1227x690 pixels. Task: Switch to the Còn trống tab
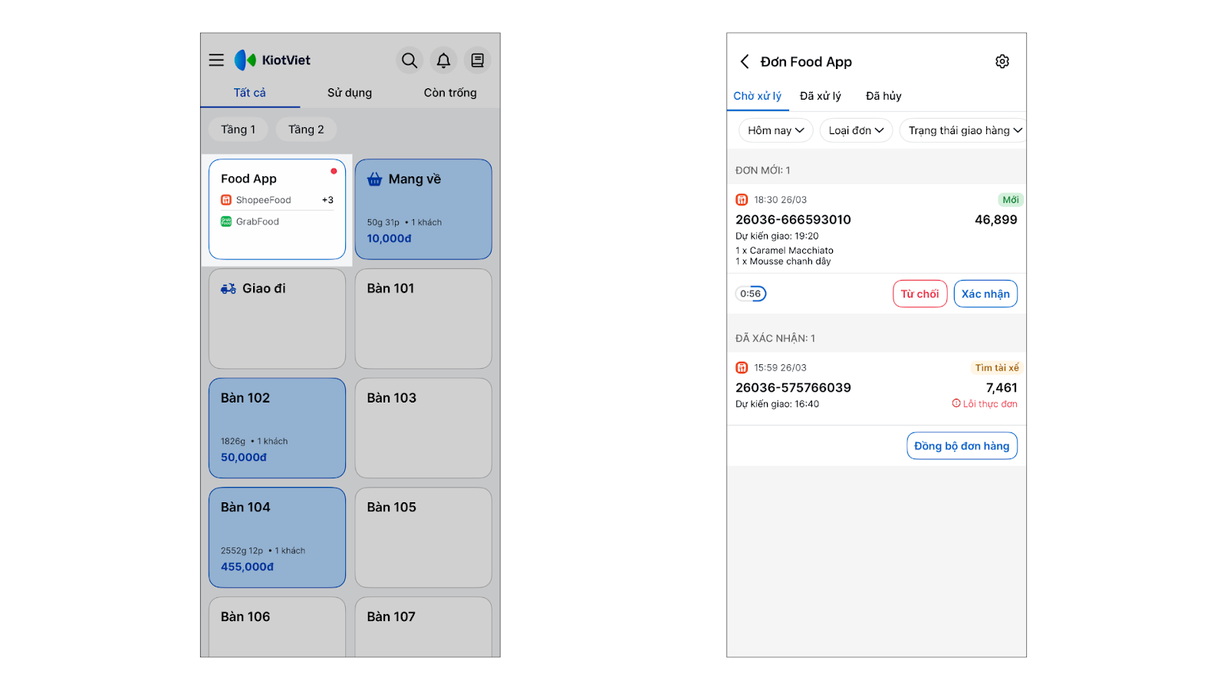[450, 93]
